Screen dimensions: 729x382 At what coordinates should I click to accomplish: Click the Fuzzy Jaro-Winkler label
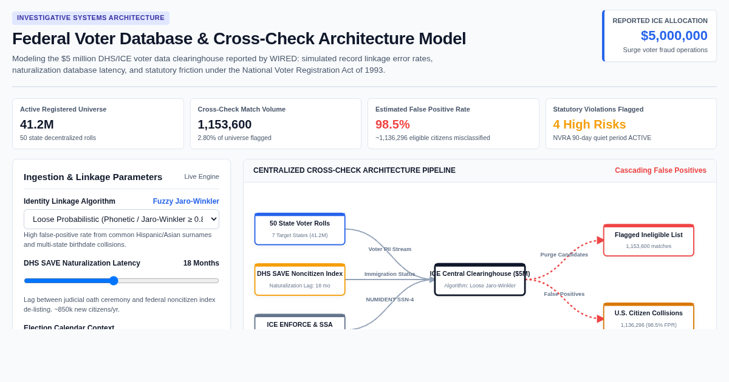(186, 201)
